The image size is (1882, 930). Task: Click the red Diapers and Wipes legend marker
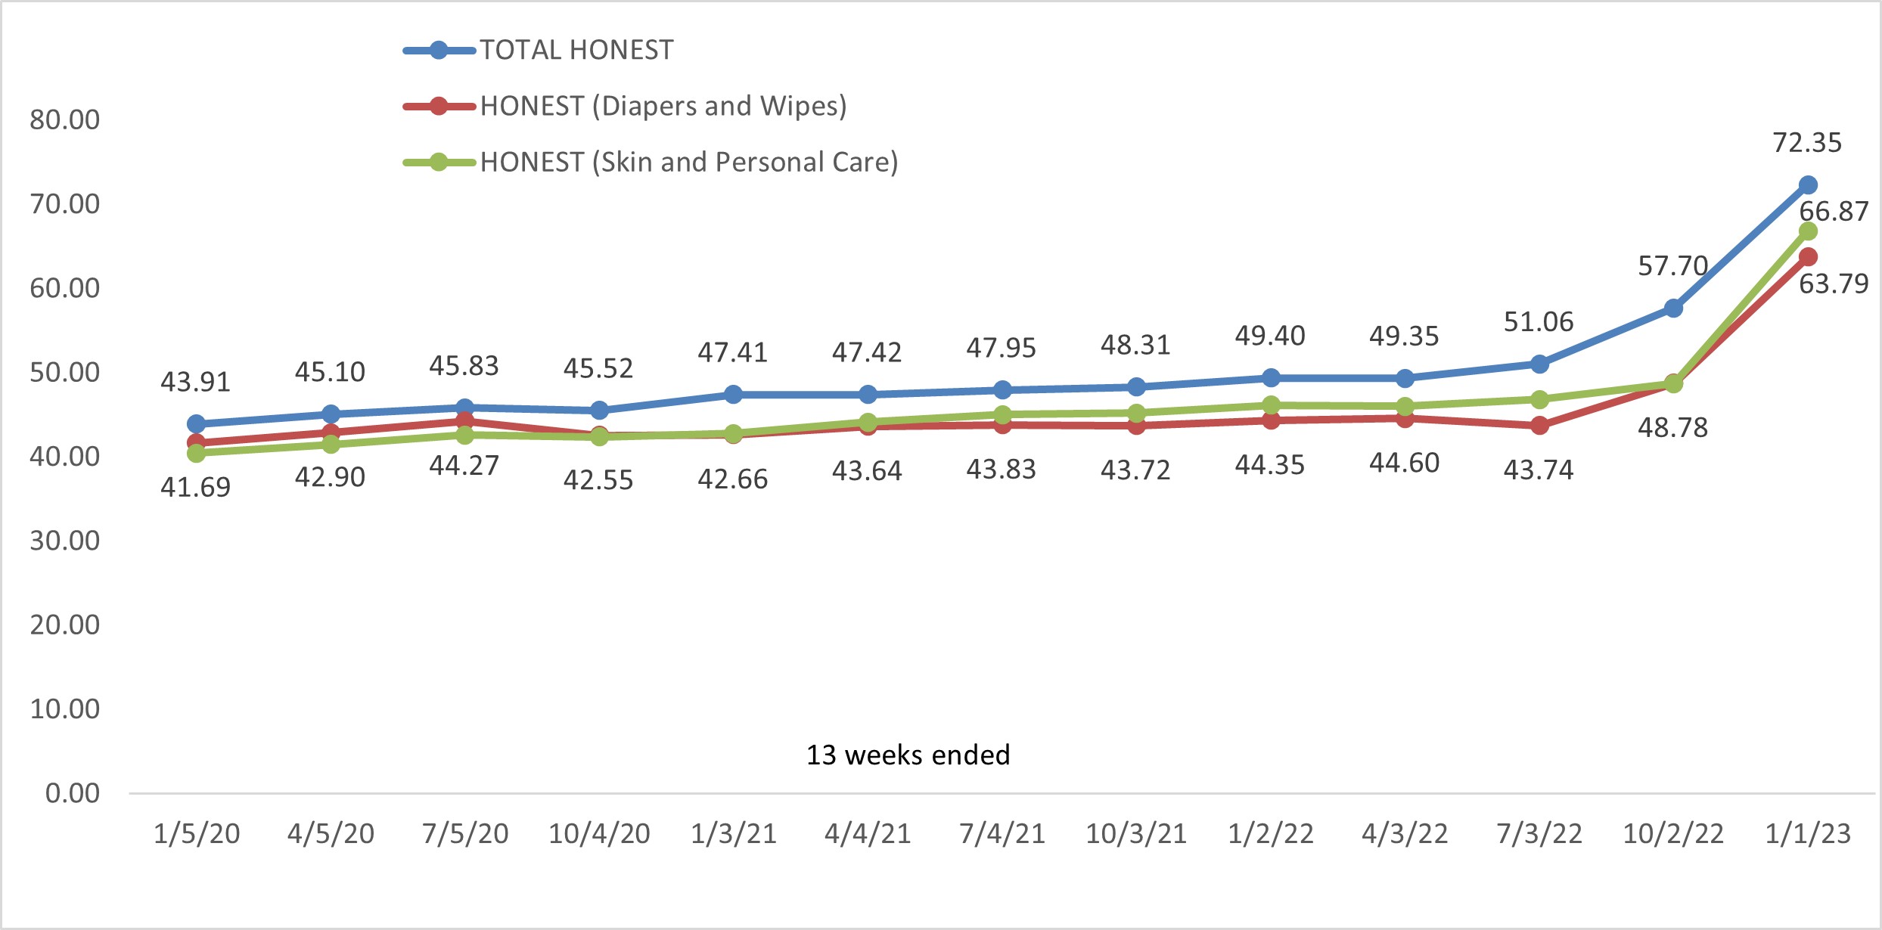pyautogui.click(x=439, y=107)
